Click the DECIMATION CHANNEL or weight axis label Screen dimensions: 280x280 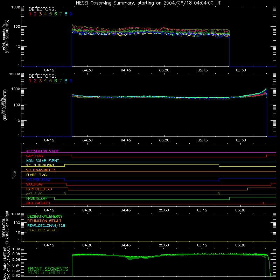[x=5, y=227]
